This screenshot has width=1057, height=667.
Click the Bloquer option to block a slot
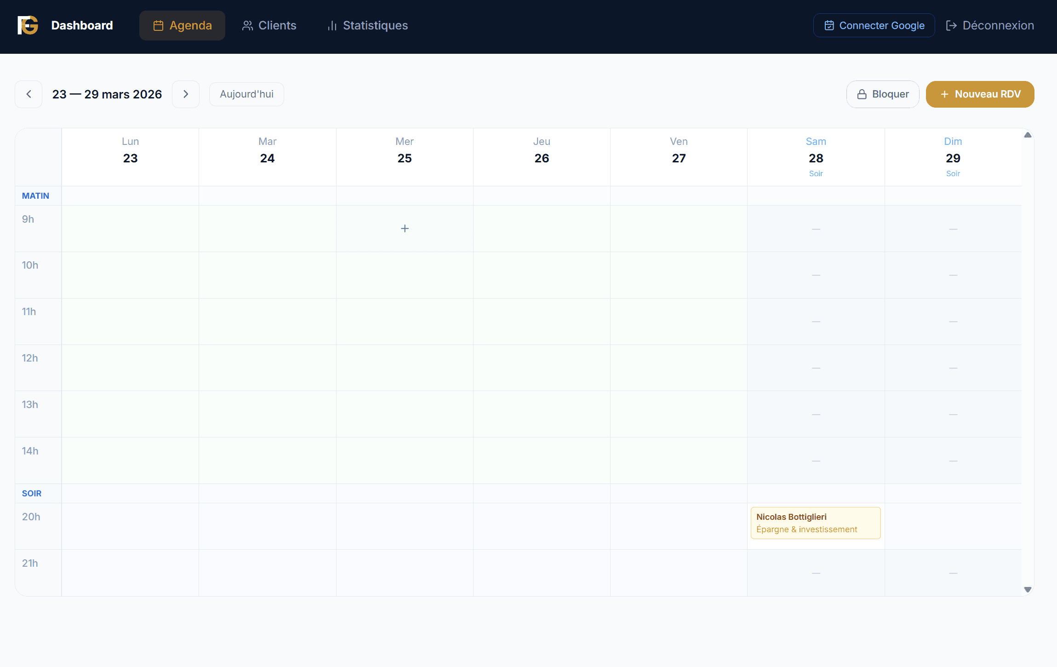[882, 94]
